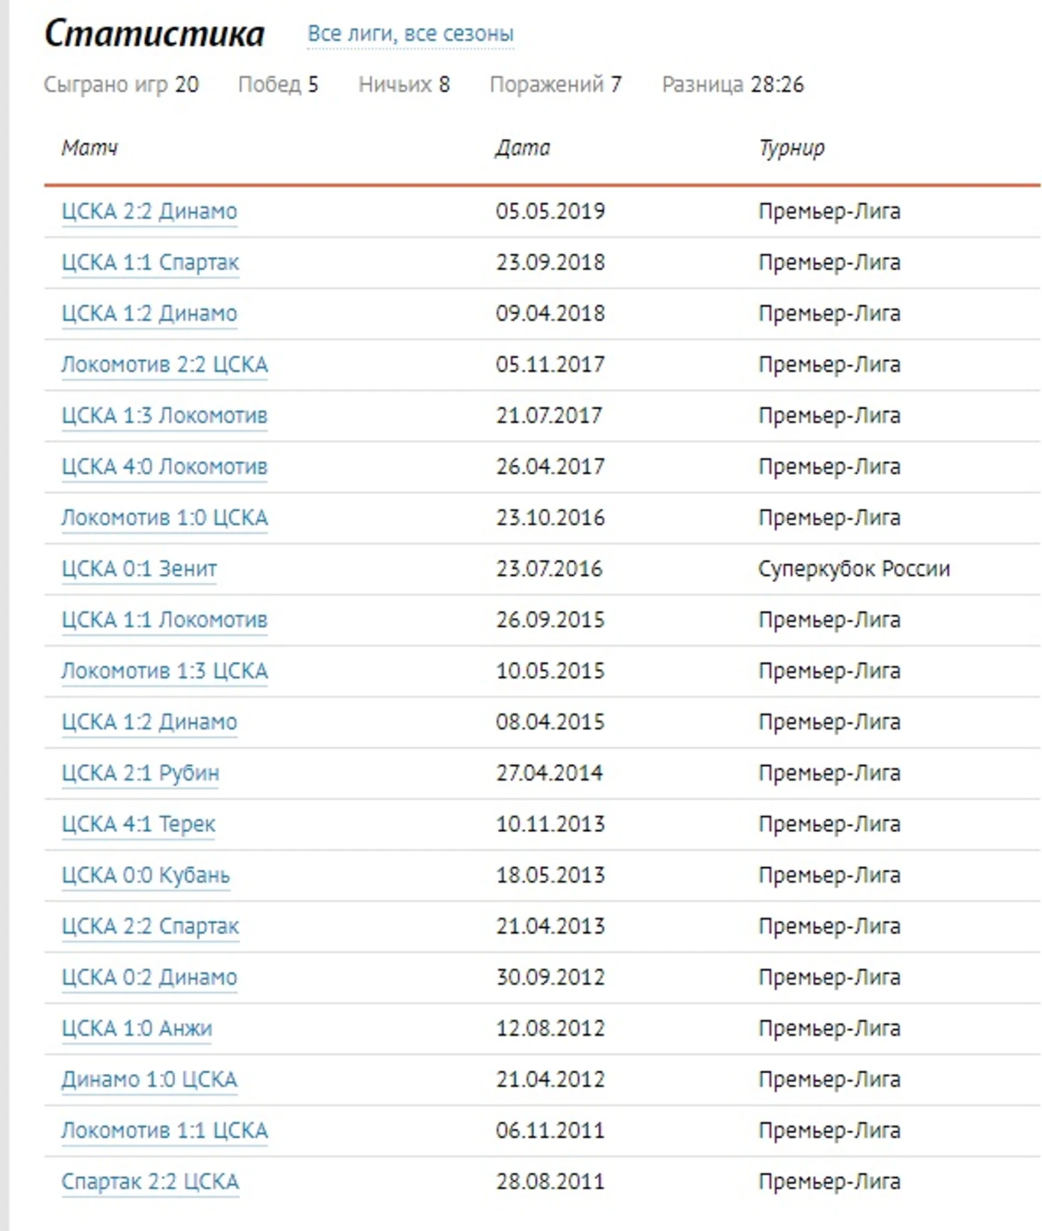
Task: Open Спартак 2:2 ЦСКА match link
Action: click(x=150, y=1182)
